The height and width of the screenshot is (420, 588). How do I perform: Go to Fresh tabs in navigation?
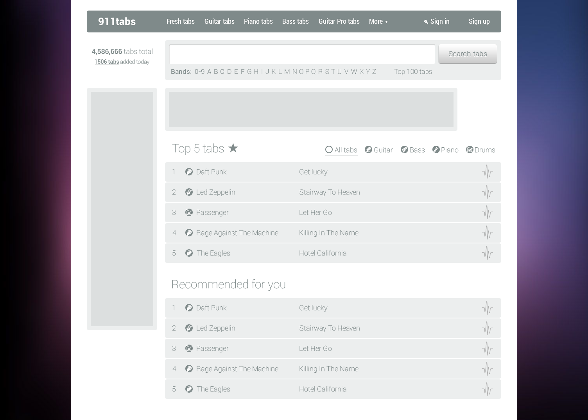(x=180, y=21)
